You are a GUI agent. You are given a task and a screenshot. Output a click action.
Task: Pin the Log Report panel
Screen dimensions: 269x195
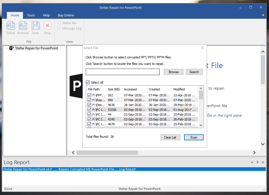pos(258,162)
